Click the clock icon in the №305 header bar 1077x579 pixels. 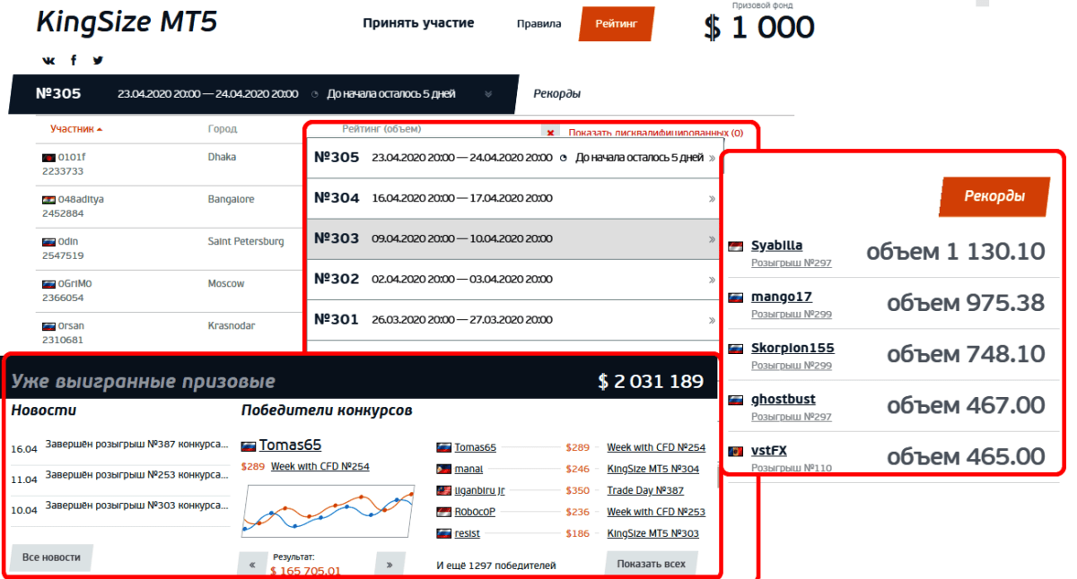315,94
